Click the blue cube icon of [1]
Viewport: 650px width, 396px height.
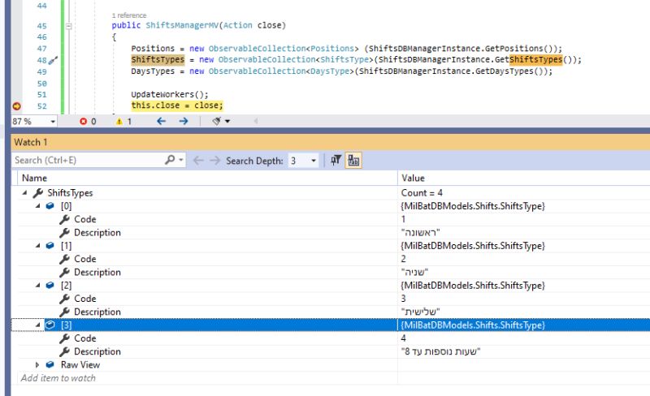pyautogui.click(x=50, y=246)
